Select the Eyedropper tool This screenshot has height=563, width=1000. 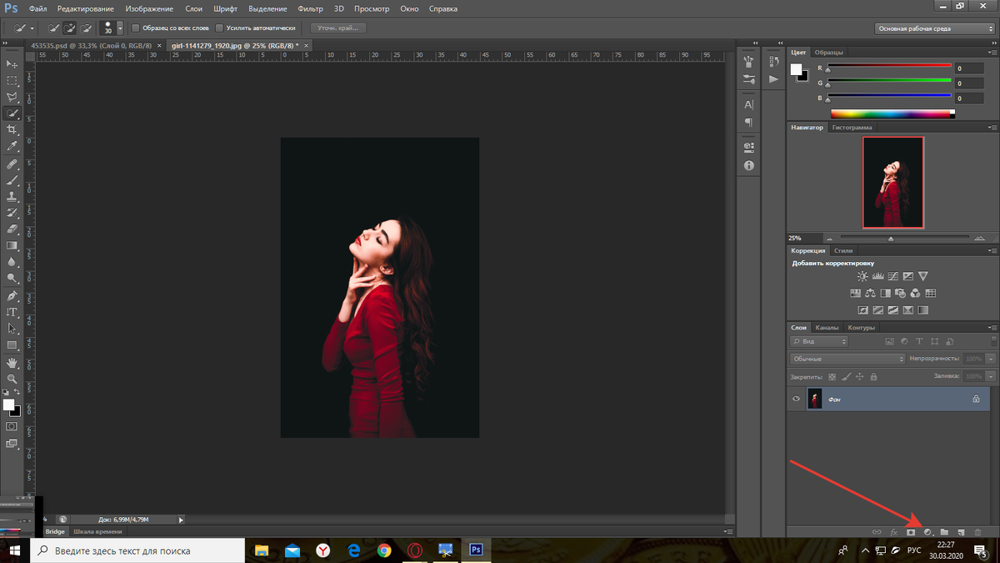pos(12,147)
